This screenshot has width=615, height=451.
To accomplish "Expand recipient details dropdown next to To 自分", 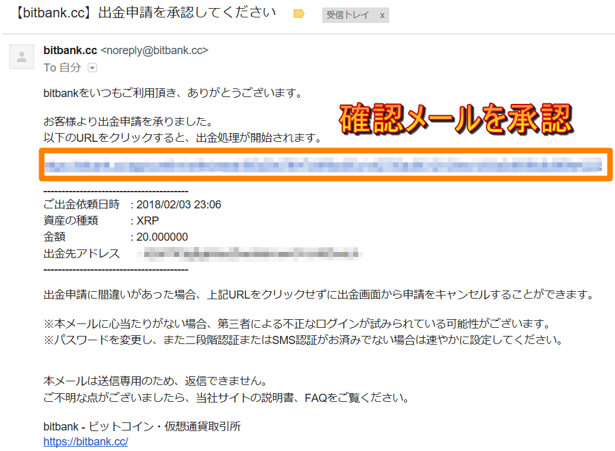I will coord(92,68).
